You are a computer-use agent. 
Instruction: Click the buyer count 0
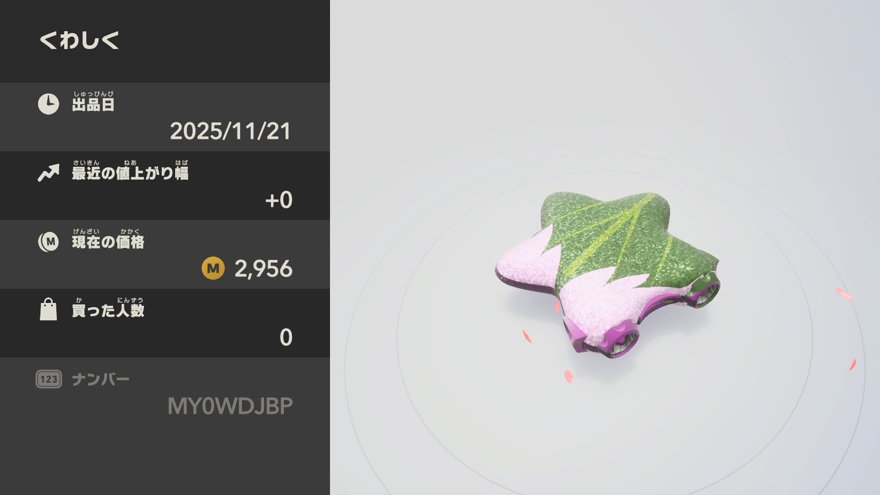tap(286, 337)
